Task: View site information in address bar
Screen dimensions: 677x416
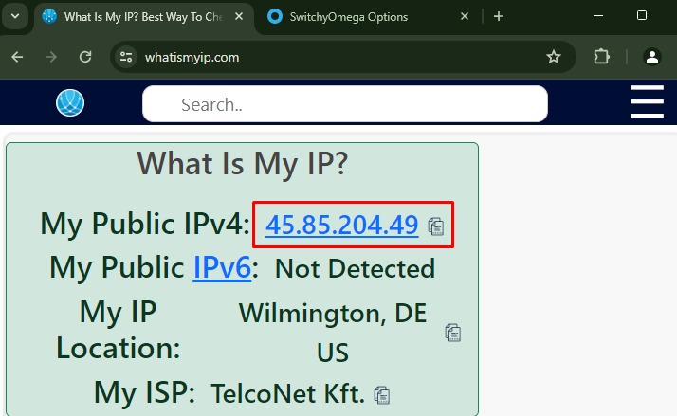Action: [126, 57]
